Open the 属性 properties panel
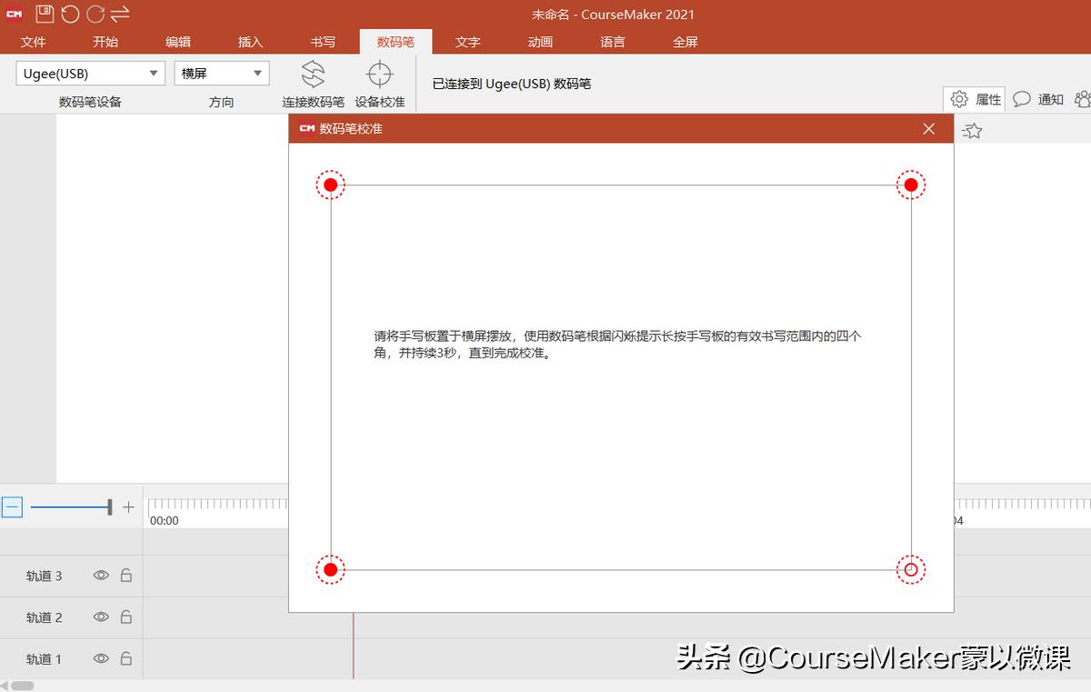Screen dimensions: 1091x692 pyautogui.click(x=974, y=100)
